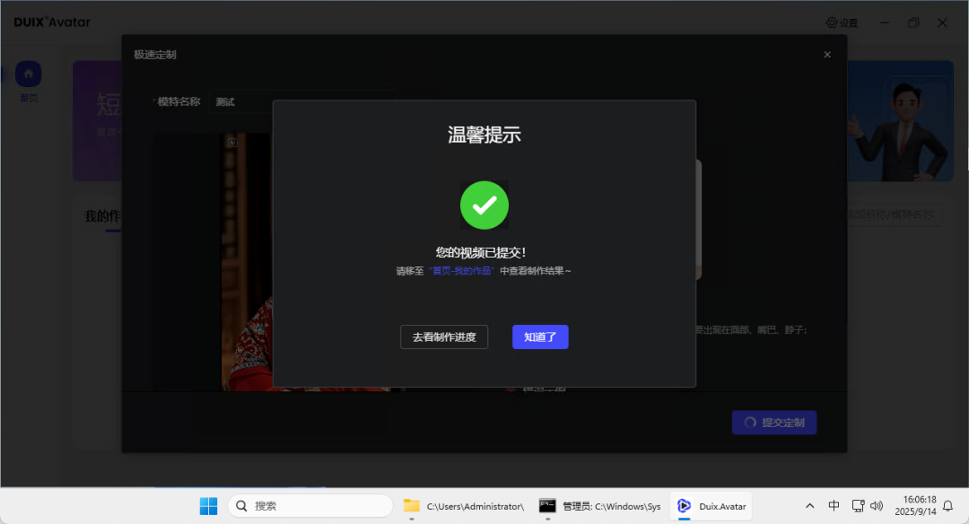Image resolution: width=969 pixels, height=524 pixels.
Task: Click the 温馨提示 dialog title
Action: [x=484, y=135]
